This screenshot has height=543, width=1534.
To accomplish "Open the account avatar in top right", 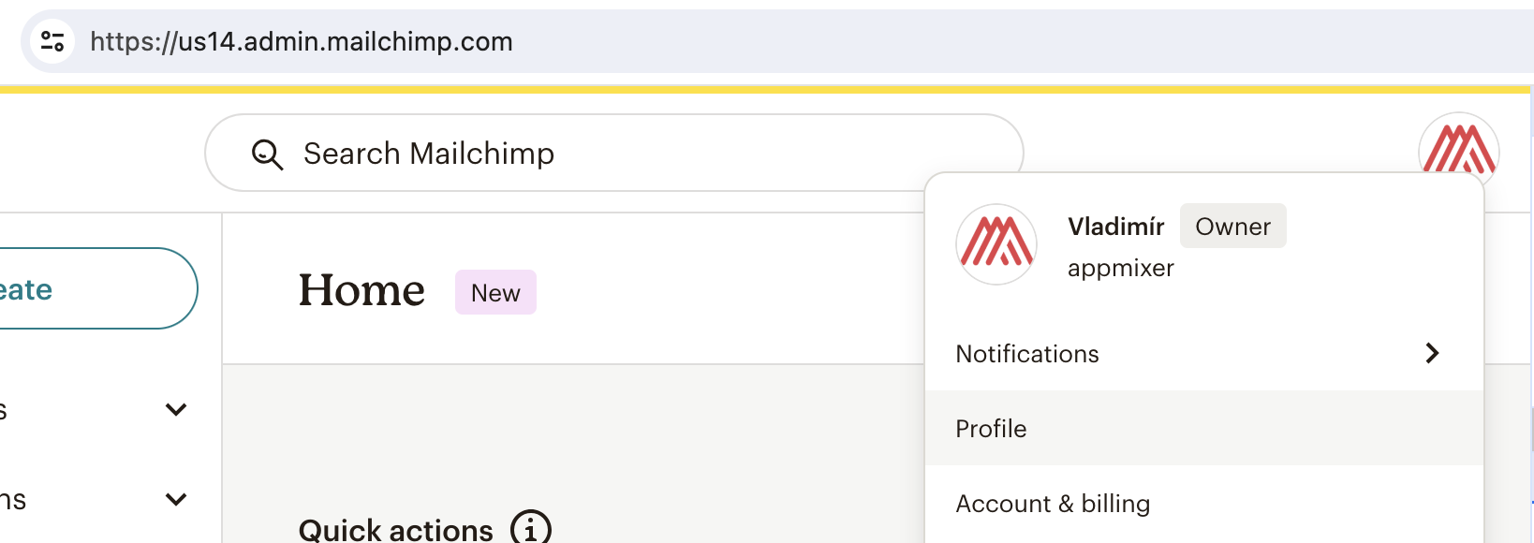I will pos(1458,148).
